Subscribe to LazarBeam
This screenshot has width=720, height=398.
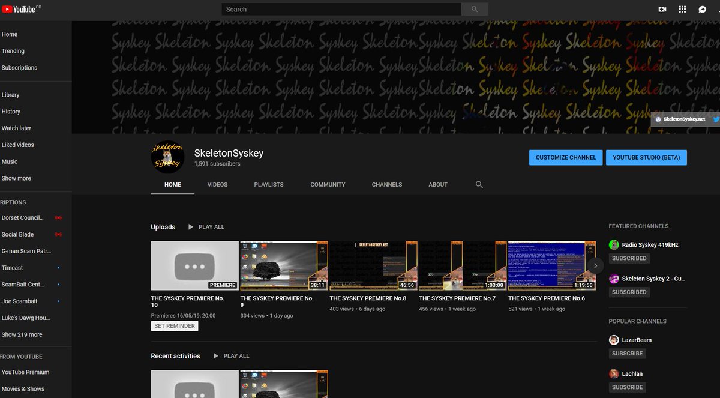click(628, 354)
